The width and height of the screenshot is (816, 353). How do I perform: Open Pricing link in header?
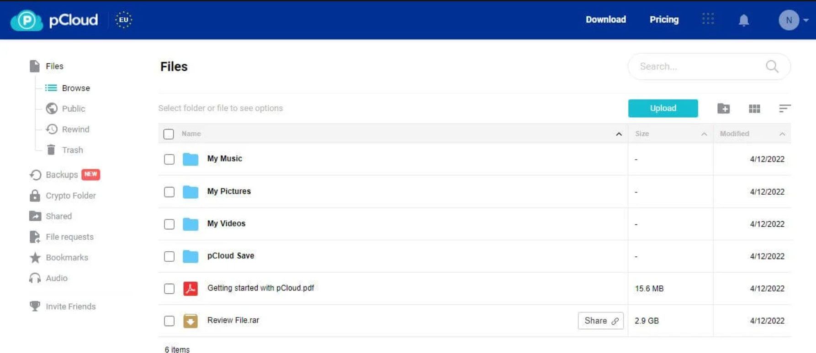[664, 20]
